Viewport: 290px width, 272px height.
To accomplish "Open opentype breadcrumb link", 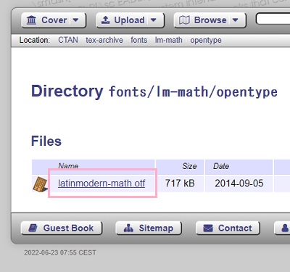I will [206, 41].
